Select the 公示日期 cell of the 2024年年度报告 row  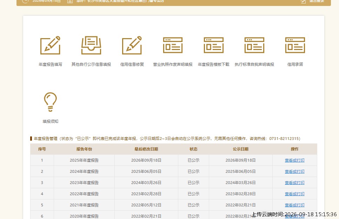pyautogui.click(x=241, y=171)
